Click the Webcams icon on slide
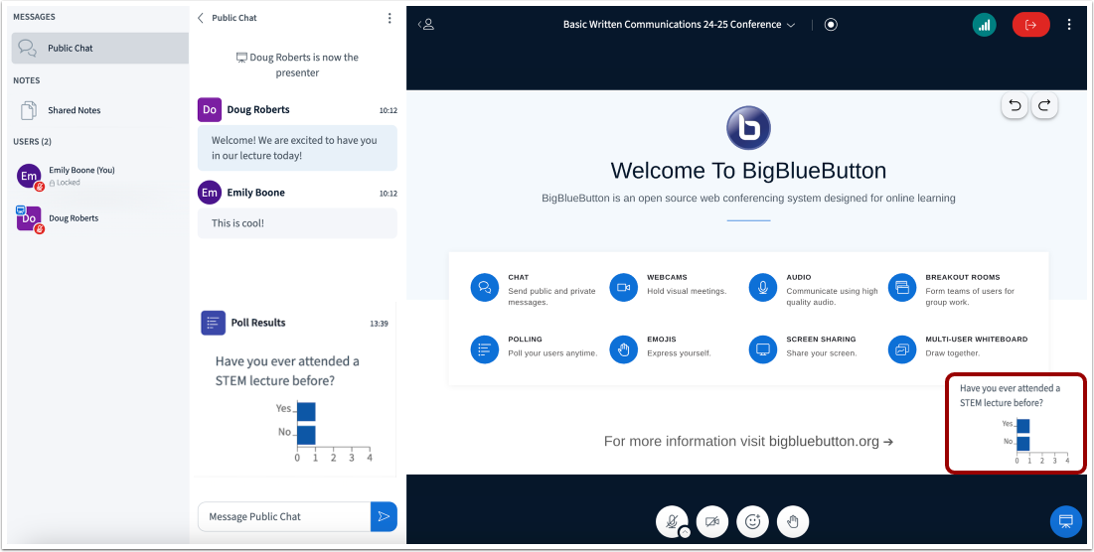This screenshot has height=552, width=1094. pyautogui.click(x=624, y=287)
